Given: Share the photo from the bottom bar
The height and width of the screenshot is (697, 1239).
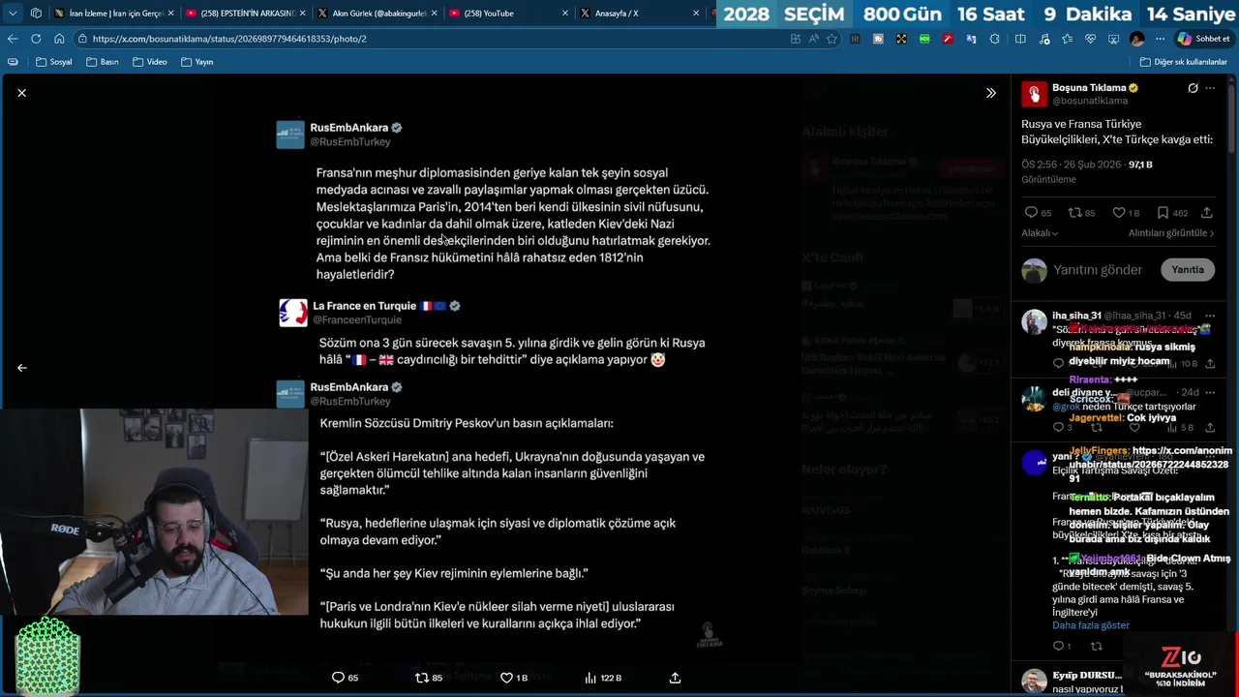Looking at the screenshot, I should click(675, 678).
